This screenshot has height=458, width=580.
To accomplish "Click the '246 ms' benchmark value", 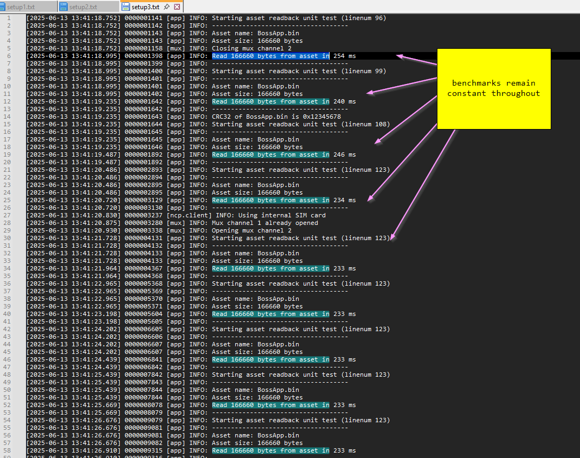I will pyautogui.click(x=344, y=154).
